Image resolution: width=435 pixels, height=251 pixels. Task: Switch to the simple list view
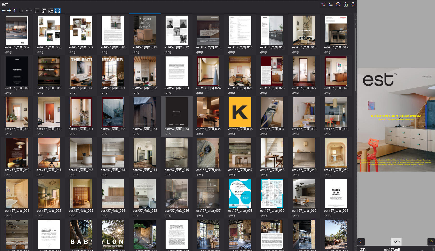pos(37,11)
